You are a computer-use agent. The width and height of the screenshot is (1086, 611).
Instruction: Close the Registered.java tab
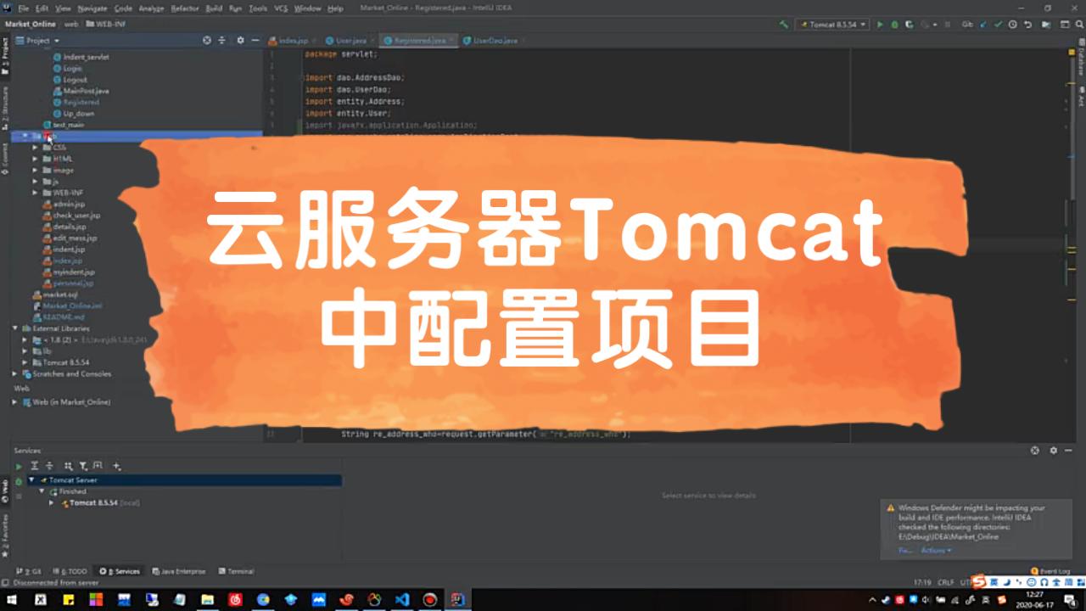click(452, 40)
